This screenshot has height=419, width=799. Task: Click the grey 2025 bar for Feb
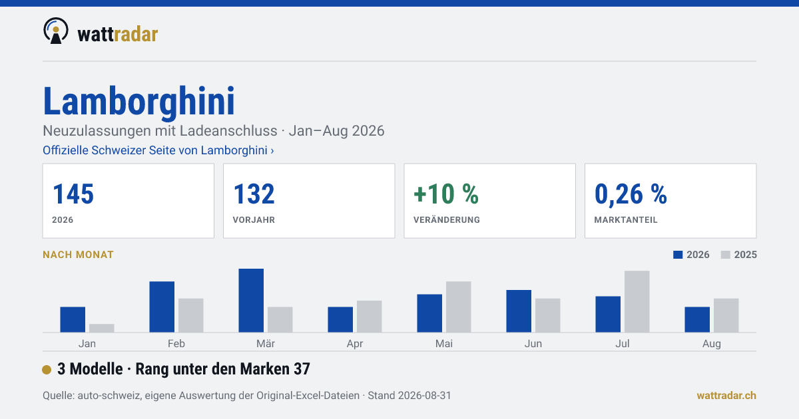coord(191,315)
